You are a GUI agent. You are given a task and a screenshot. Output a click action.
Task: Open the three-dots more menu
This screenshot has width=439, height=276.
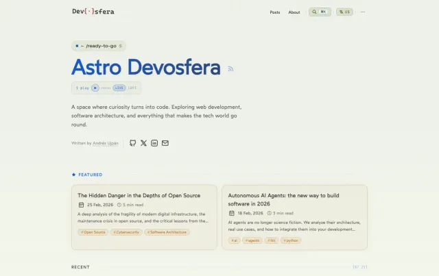pos(363,12)
